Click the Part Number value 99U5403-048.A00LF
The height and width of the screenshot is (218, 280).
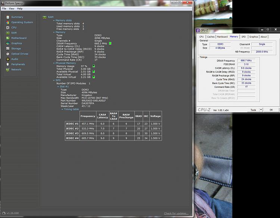click(94, 101)
